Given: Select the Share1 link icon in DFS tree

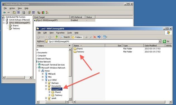Looking at the screenshot, I should [10, 26].
